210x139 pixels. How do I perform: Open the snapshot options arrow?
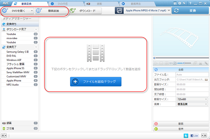click(x=171, y=63)
